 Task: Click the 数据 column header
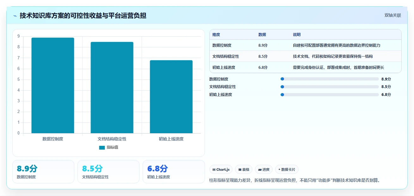262,35
